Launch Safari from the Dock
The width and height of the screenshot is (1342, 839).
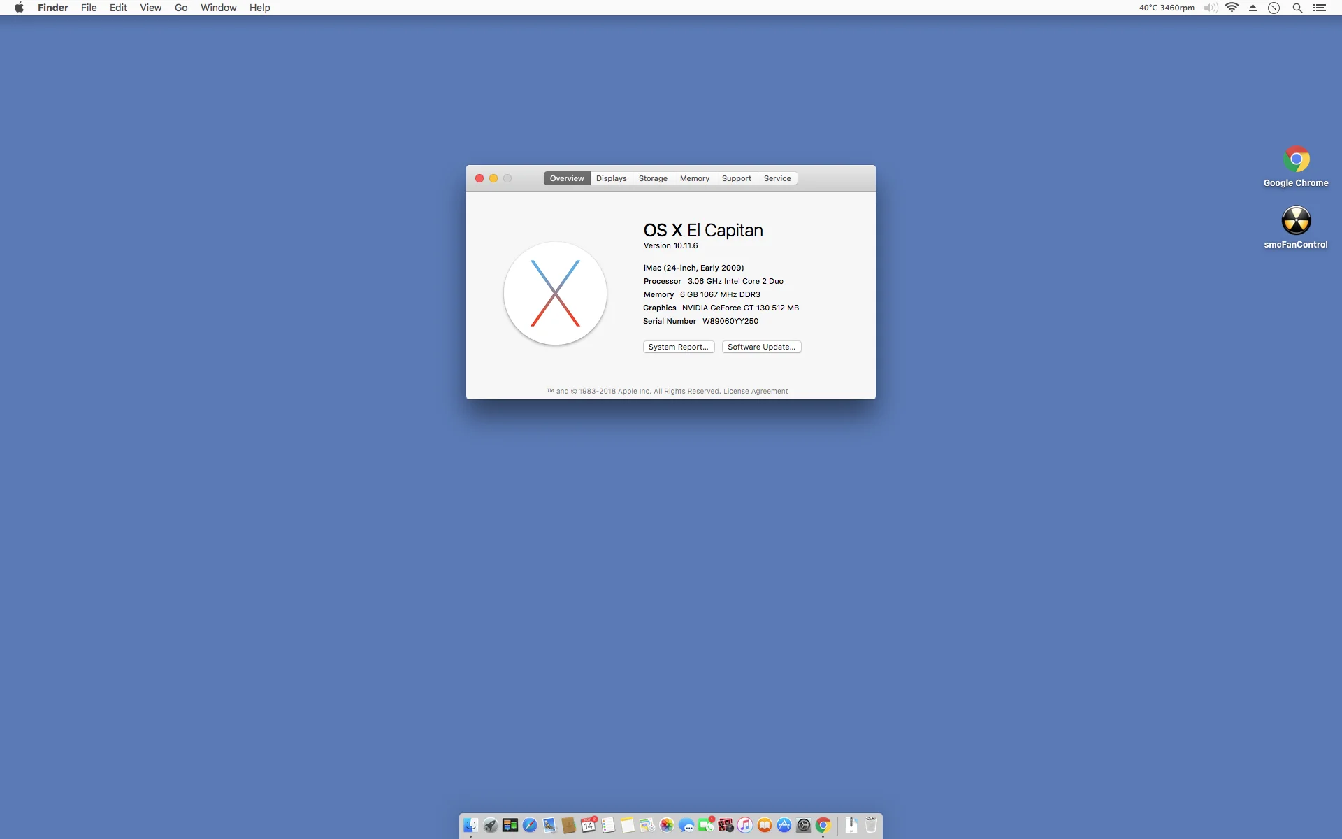click(530, 826)
